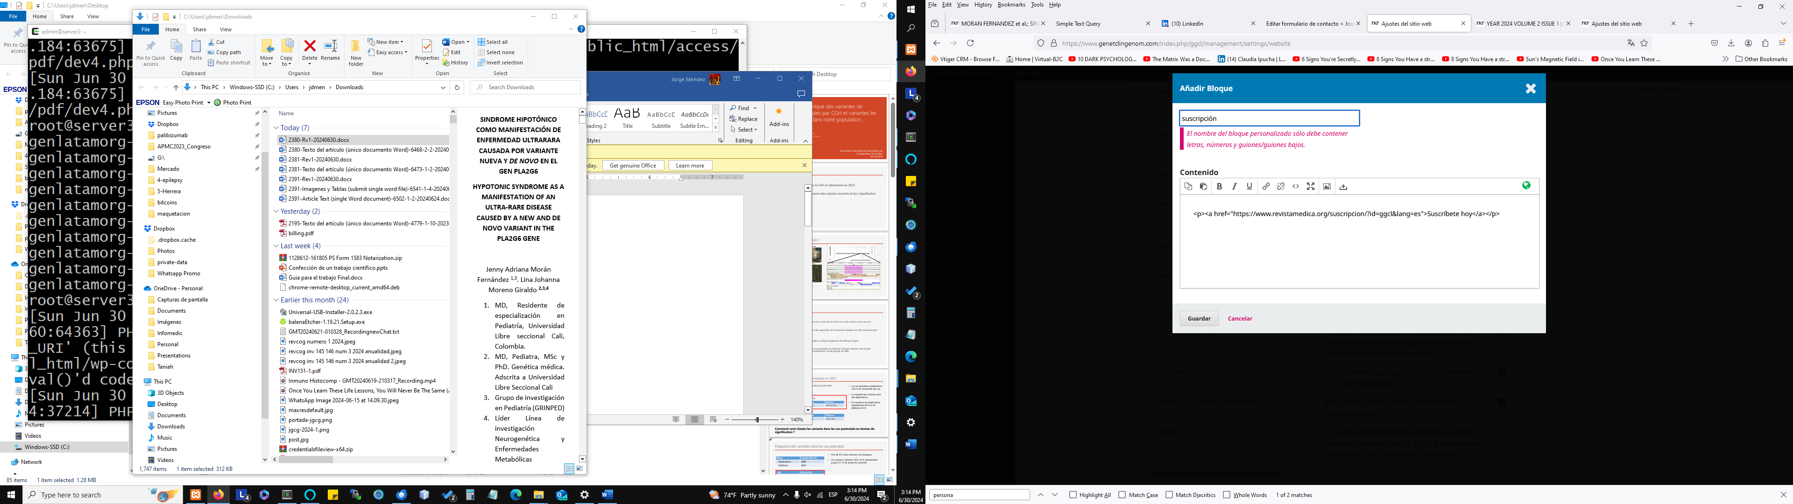
Task: Click the Firefox back arrow
Action: [x=936, y=43]
